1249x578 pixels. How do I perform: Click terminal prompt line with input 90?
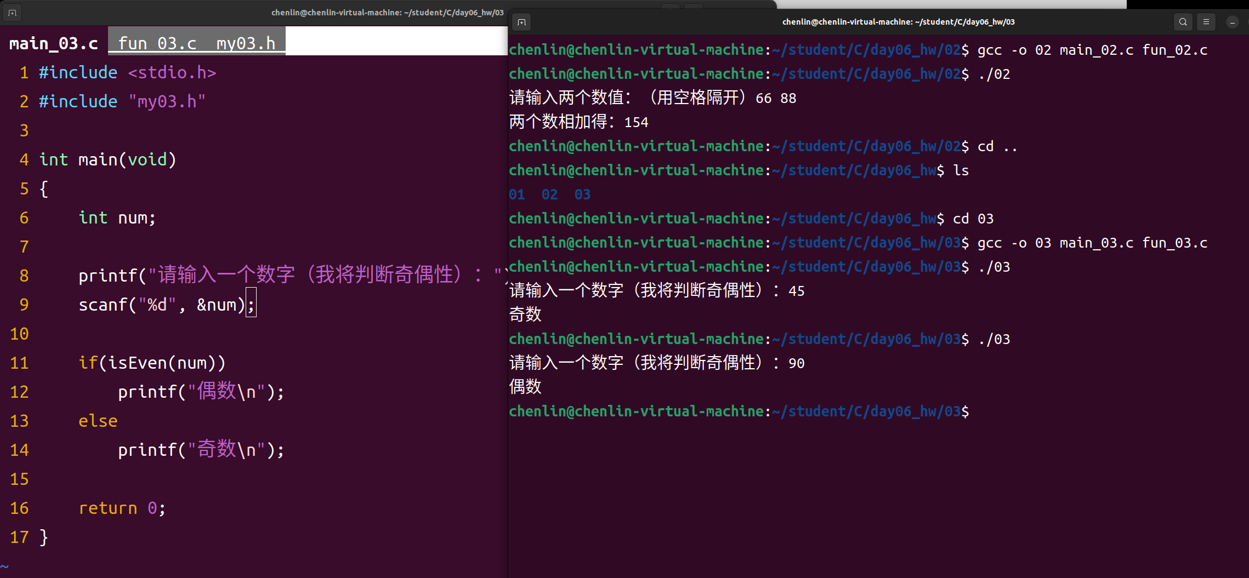(x=657, y=363)
